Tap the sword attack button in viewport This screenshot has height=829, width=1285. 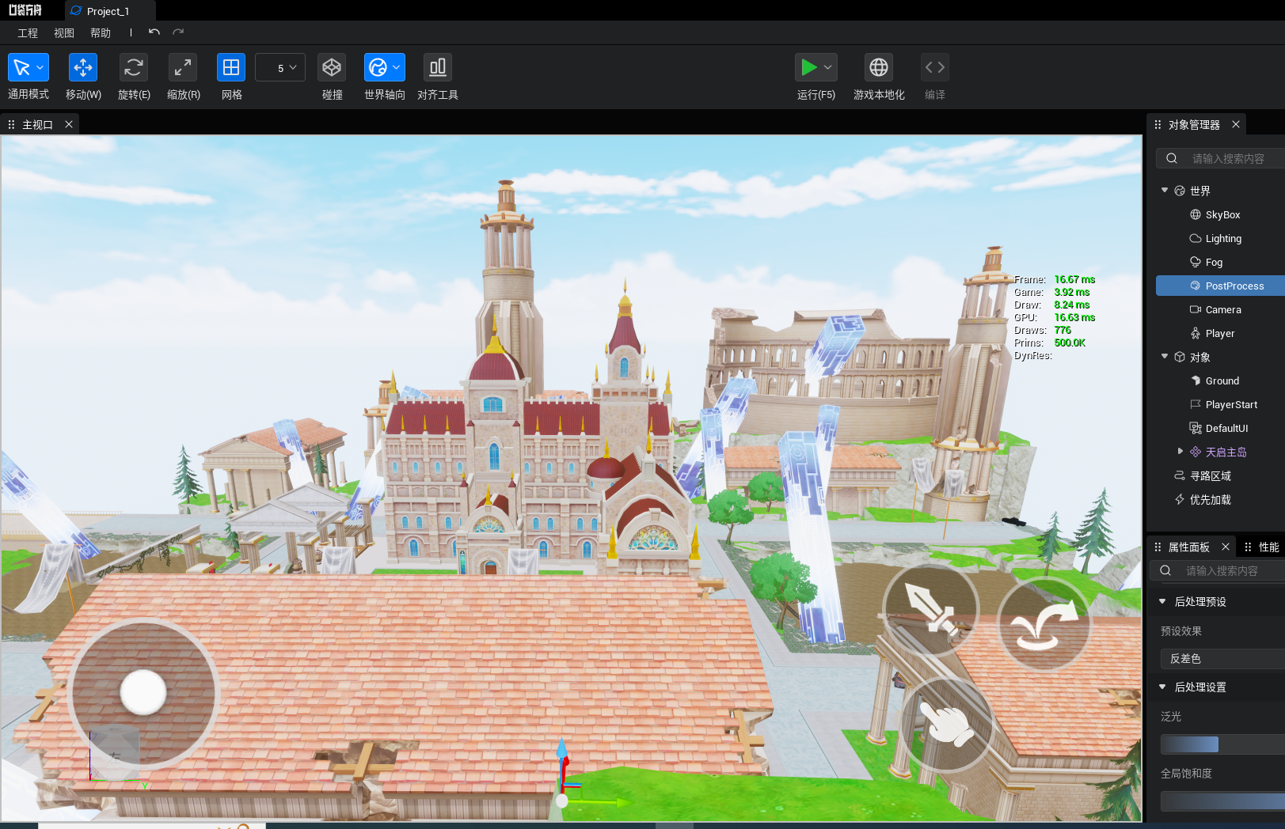pyautogui.click(x=931, y=608)
